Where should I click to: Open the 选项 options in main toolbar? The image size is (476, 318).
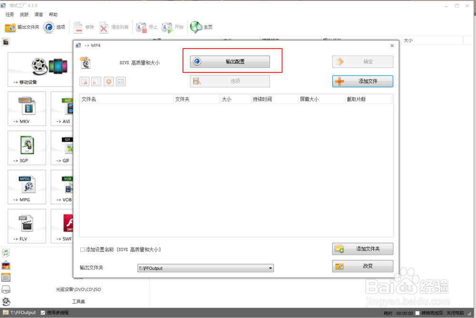[54, 27]
